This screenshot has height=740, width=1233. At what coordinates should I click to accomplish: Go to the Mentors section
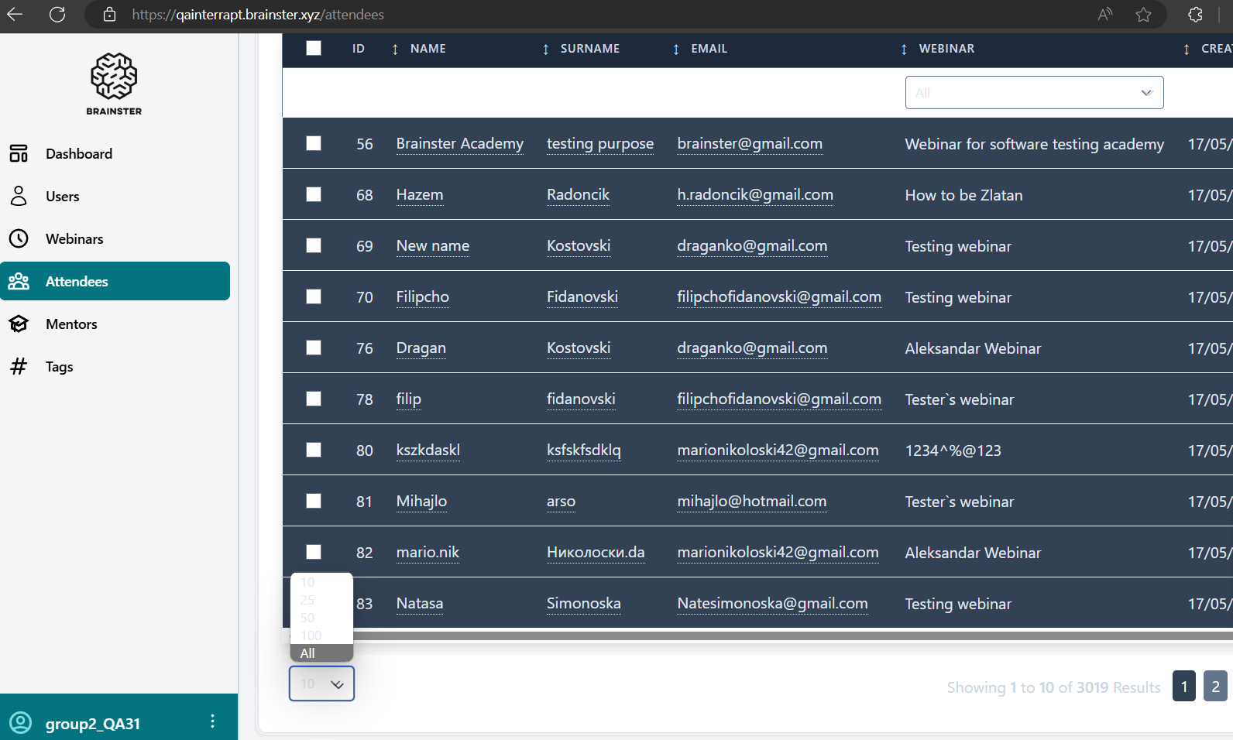click(x=71, y=324)
